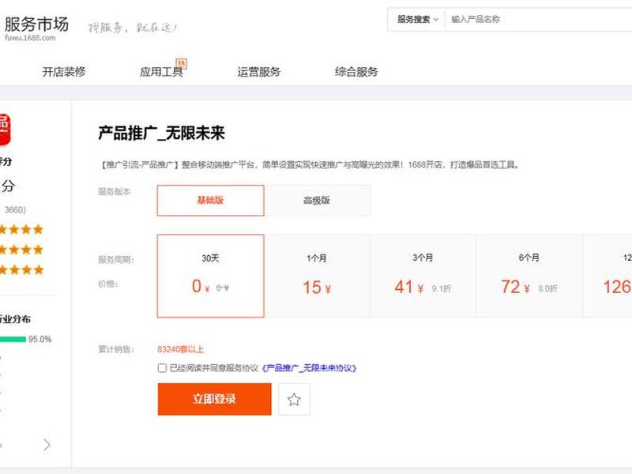The image size is (632, 474).
Task: Choose the 6个月 72¥ period option
Action: [529, 276]
